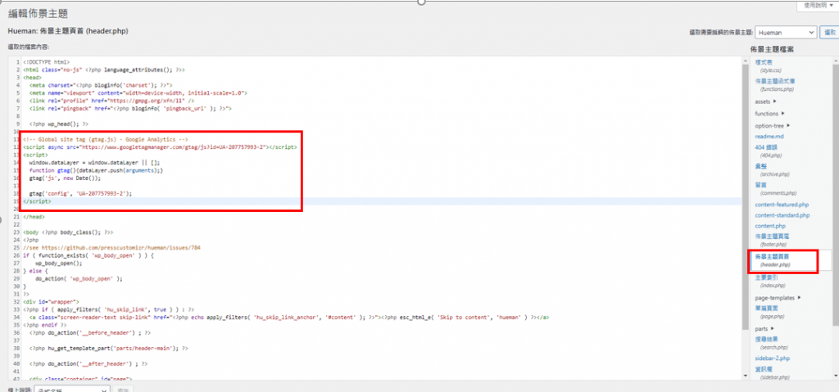Screen dimensions: 839x392
Task: Expand the assets folder
Action: coord(765,101)
